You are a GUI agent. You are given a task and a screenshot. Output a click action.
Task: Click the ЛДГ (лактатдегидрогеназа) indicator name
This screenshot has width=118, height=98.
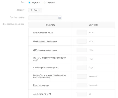pyautogui.click(x=45, y=50)
